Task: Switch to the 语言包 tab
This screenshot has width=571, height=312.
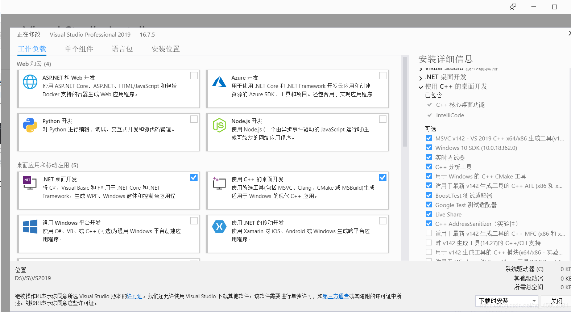Action: click(122, 49)
